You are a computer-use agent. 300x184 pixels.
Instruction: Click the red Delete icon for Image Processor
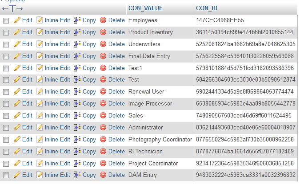click(x=103, y=103)
